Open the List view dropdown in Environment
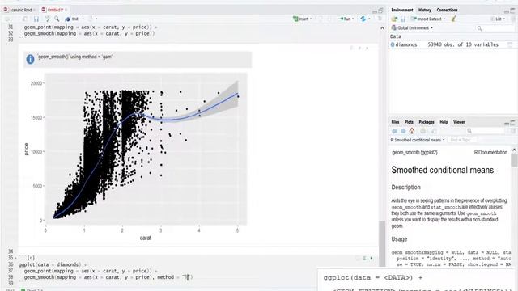The width and height of the screenshot is (518, 291). (x=498, y=19)
